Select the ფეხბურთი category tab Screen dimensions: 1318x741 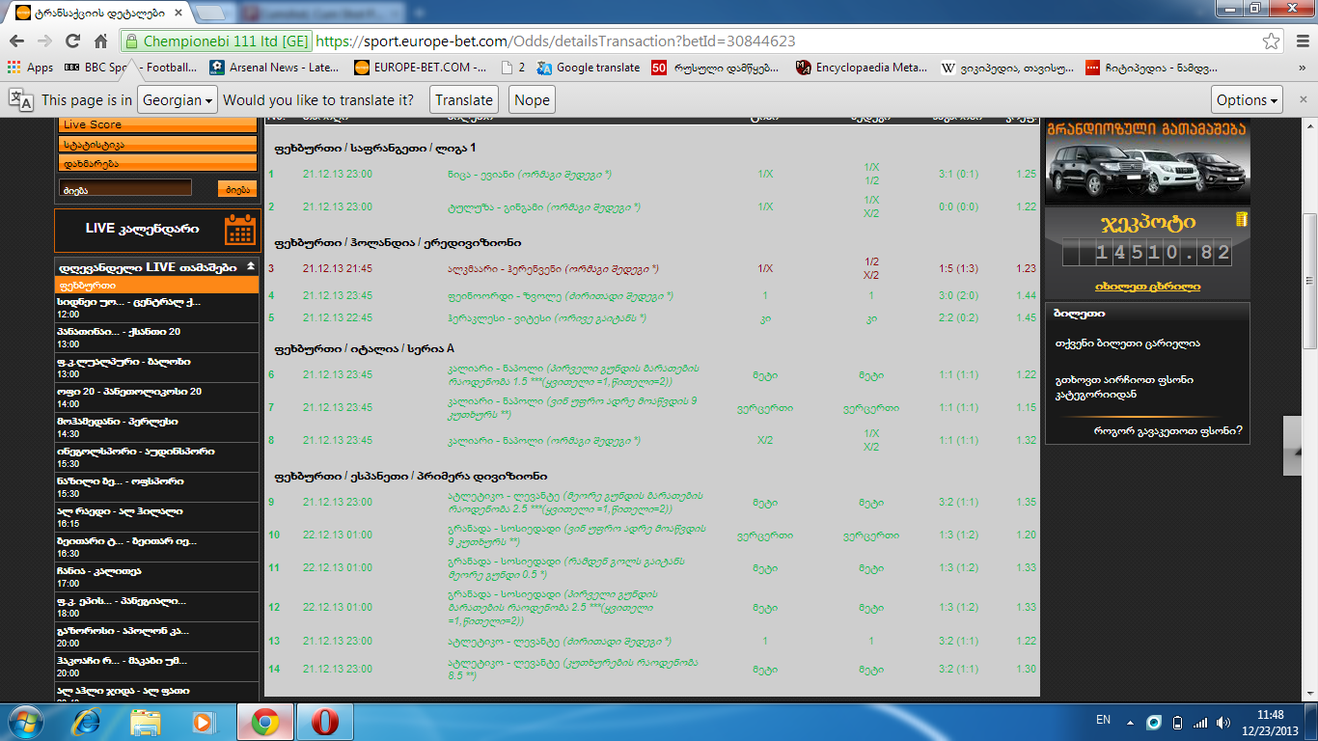click(158, 286)
